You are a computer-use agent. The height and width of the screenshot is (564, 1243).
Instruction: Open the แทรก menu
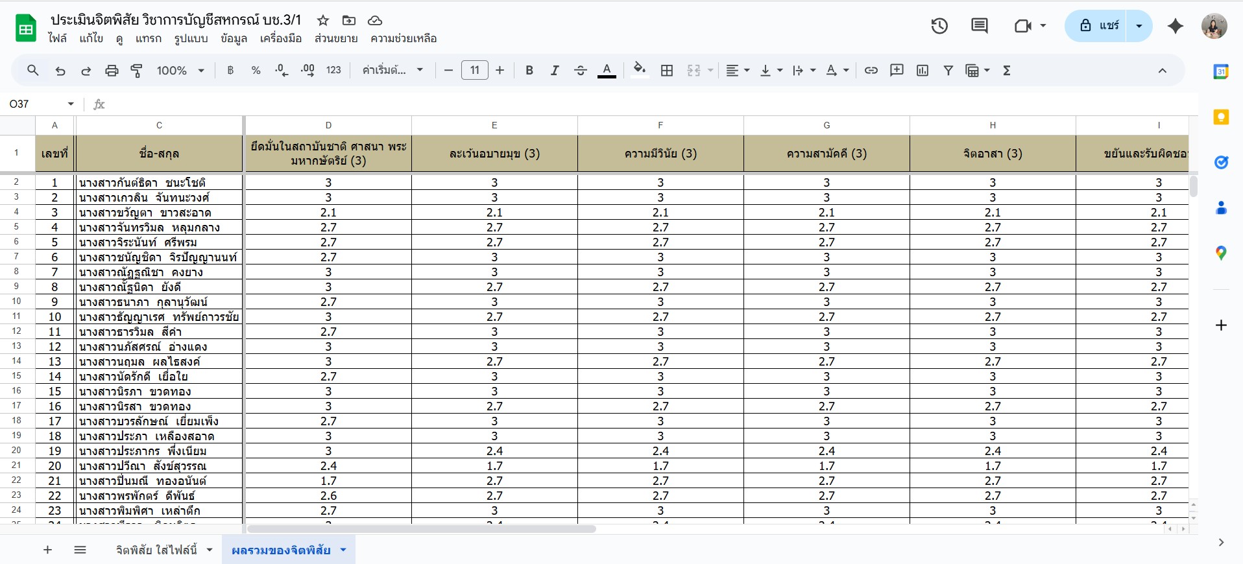pos(148,39)
